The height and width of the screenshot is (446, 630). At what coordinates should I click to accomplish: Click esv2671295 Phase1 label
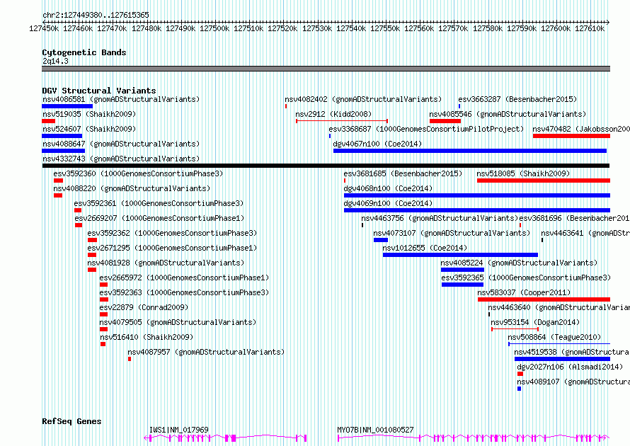(x=172, y=248)
